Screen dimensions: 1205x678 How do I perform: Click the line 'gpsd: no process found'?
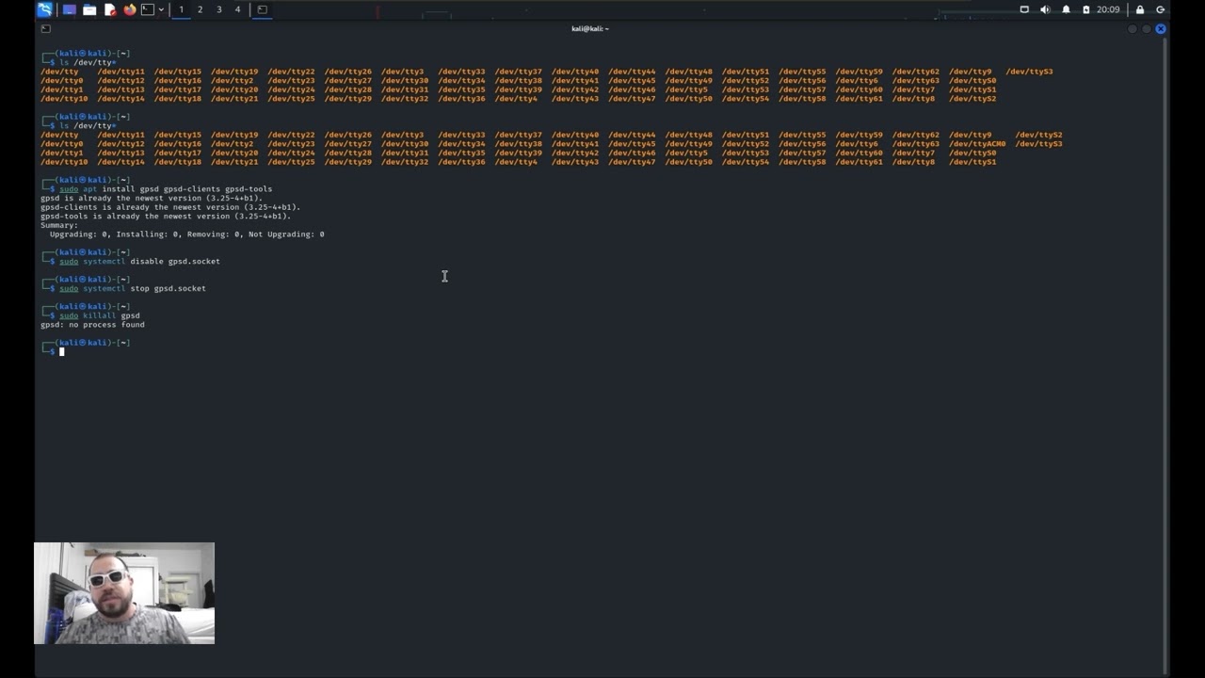92,325
